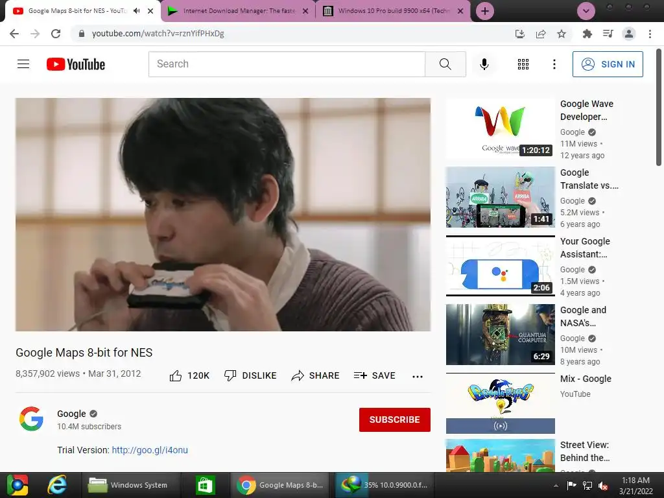Open the YouTube hamburger guide menu
This screenshot has height=498, width=664.
click(x=23, y=64)
